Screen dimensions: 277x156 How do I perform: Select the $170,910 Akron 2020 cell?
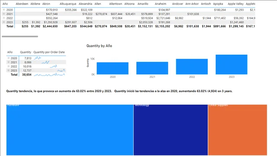click(52, 10)
